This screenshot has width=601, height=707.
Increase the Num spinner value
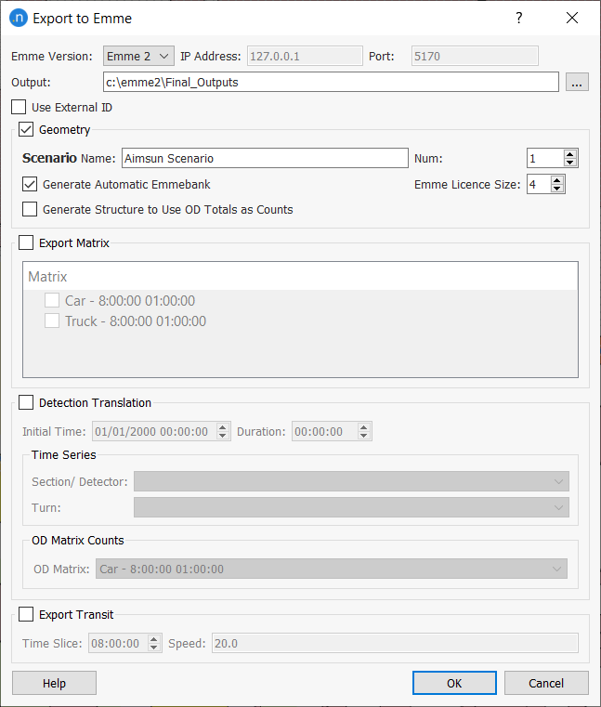click(x=570, y=153)
